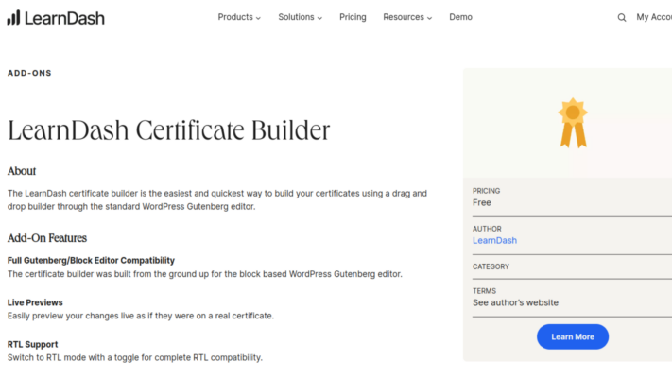Viewport: 672px width, 378px height.
Task: Click the ADD-ONS breadcrumb label
Action: 29,74
